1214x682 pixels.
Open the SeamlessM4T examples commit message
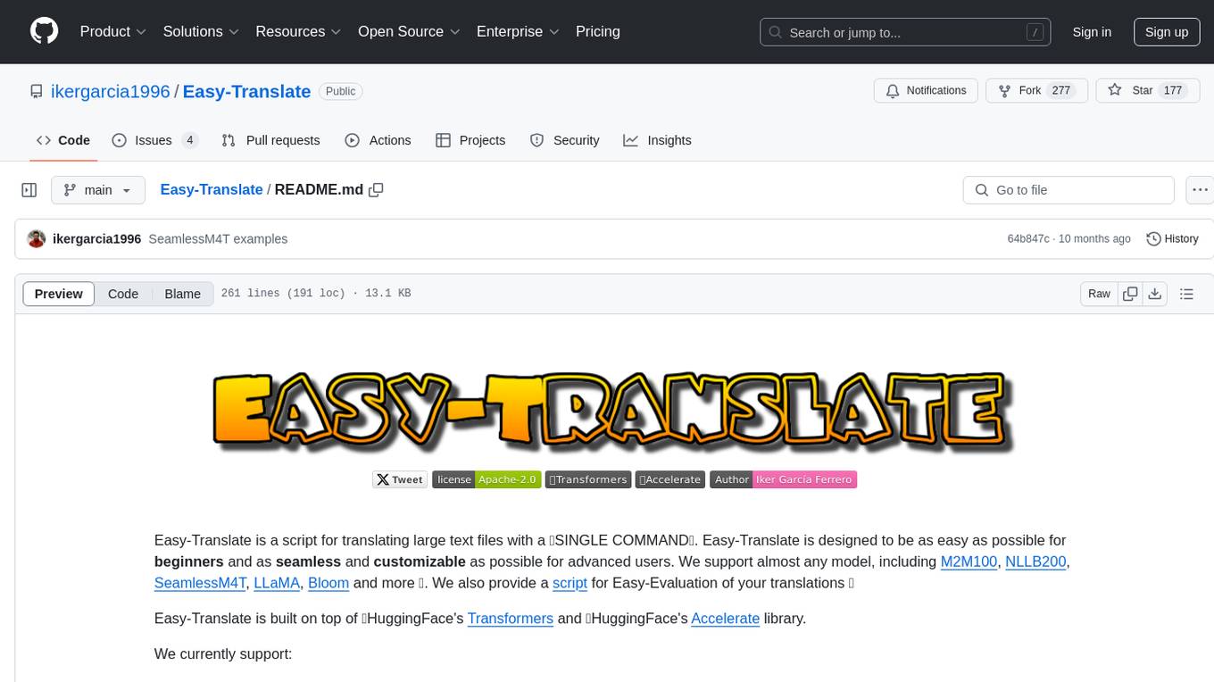(218, 238)
